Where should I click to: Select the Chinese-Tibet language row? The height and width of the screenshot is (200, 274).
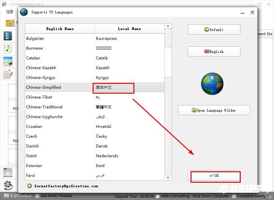95,97
